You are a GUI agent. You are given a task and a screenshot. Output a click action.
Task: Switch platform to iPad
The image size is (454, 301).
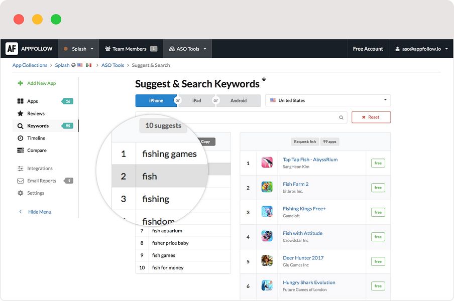click(196, 100)
